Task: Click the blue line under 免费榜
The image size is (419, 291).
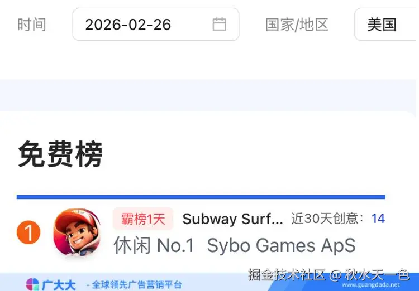Action: coord(201,197)
